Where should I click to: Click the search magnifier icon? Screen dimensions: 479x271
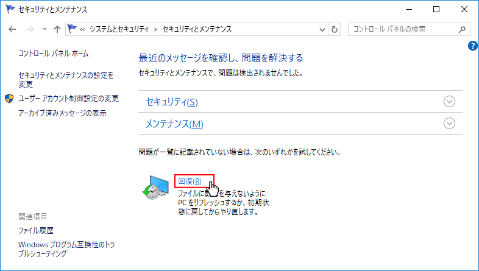tap(462, 29)
